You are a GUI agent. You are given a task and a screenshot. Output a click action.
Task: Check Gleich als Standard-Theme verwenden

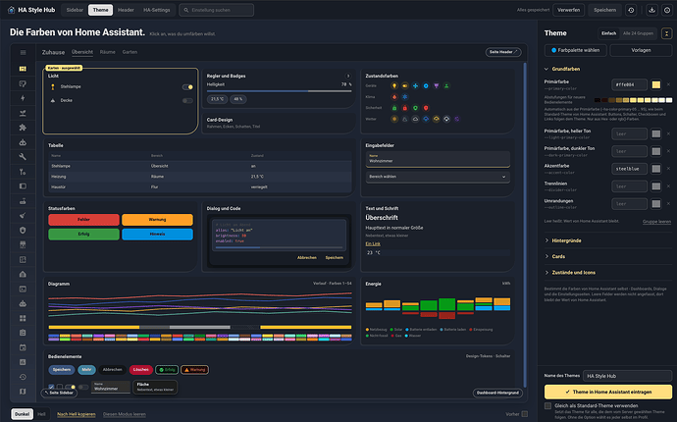547,406
